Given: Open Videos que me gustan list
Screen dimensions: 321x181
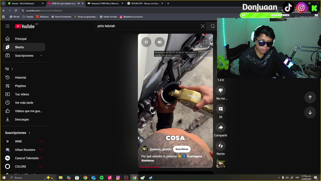Looking at the screenshot, I should [x=24, y=111].
